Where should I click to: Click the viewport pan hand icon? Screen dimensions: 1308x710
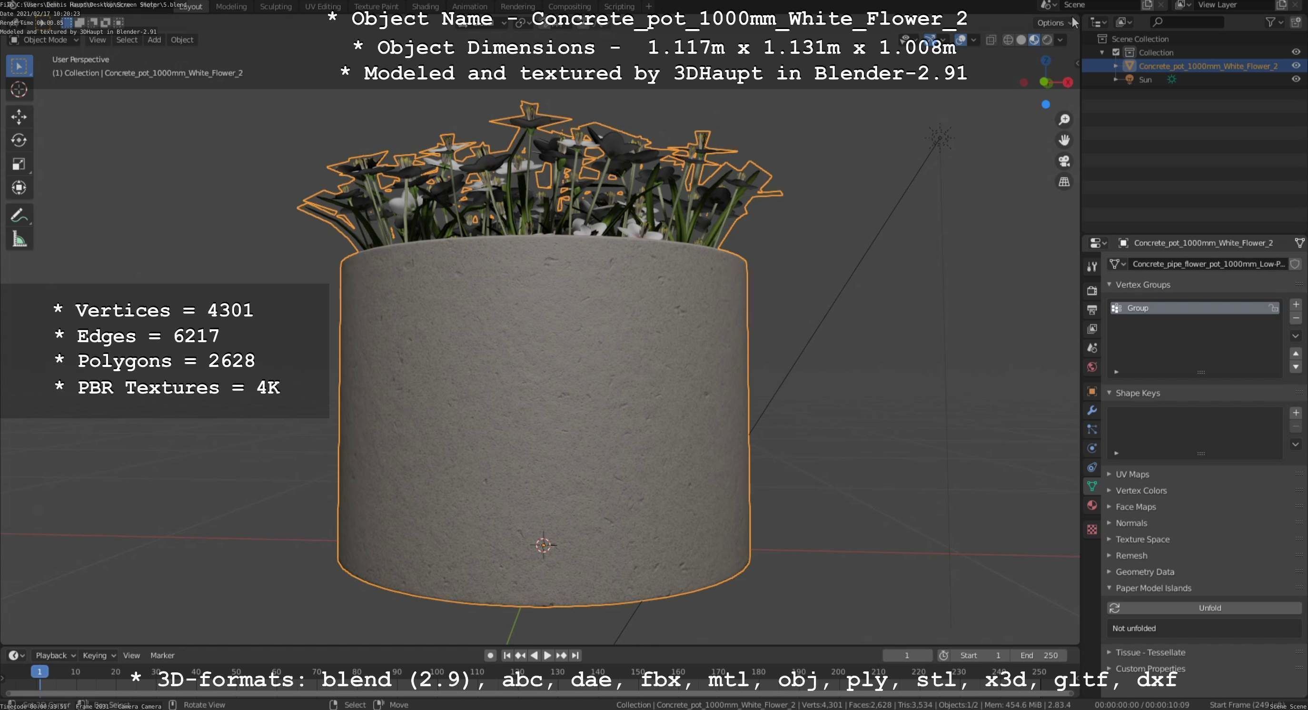click(x=1064, y=140)
